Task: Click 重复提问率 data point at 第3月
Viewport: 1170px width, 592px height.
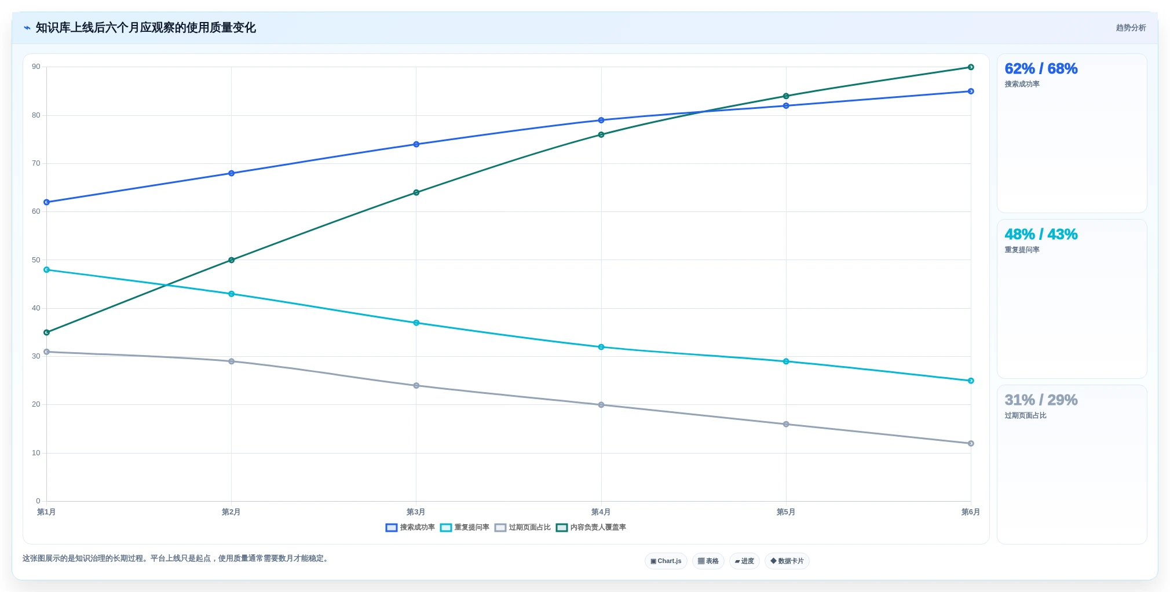Action: click(x=416, y=323)
